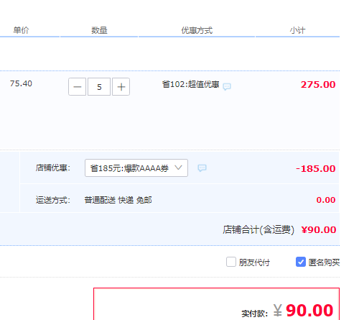Click the 普通配送 快递 免邮 shipping option

point(118,200)
